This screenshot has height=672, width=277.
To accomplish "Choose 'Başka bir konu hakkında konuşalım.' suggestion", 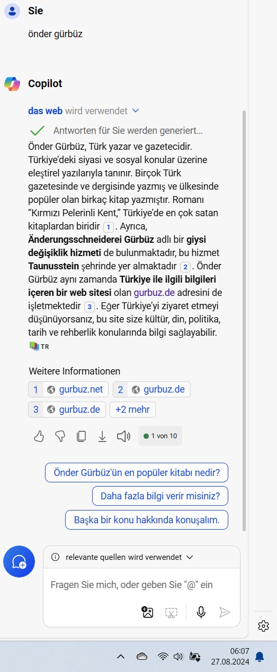I will 147,520.
